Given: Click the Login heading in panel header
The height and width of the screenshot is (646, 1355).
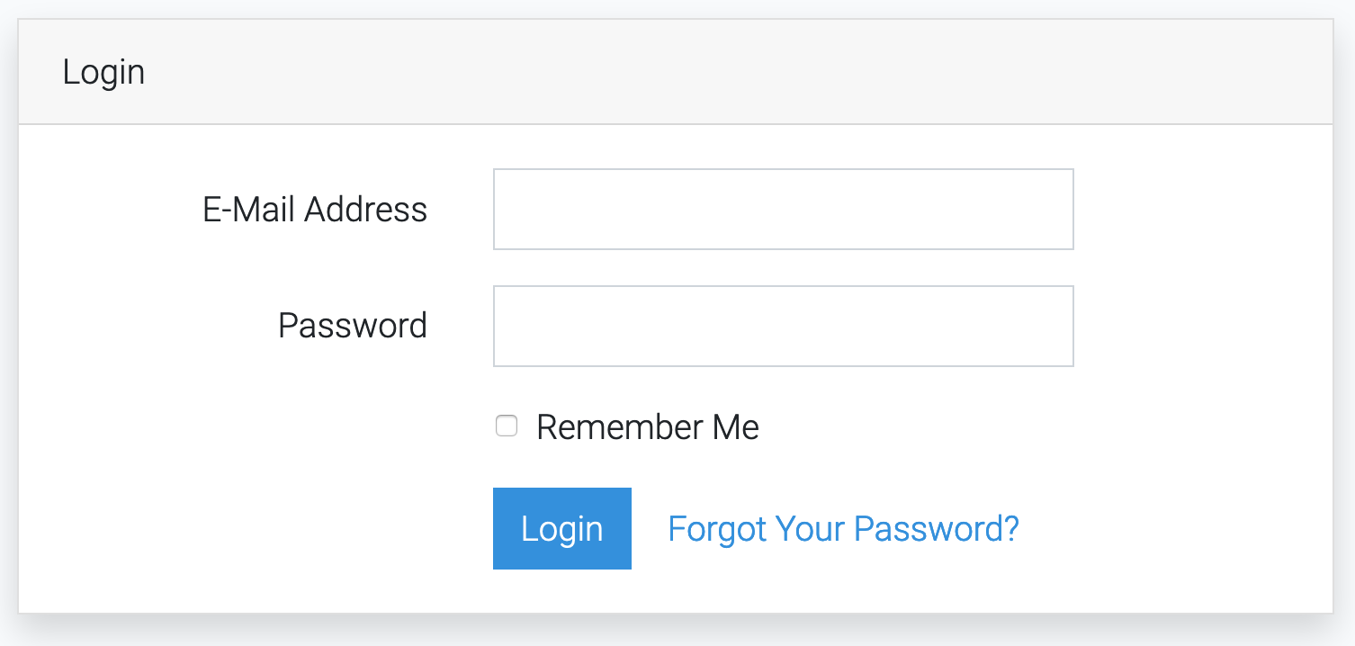Looking at the screenshot, I should [103, 72].
